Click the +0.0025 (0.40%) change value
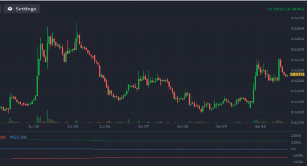The height and width of the screenshot is (166, 307). pos(285,9)
